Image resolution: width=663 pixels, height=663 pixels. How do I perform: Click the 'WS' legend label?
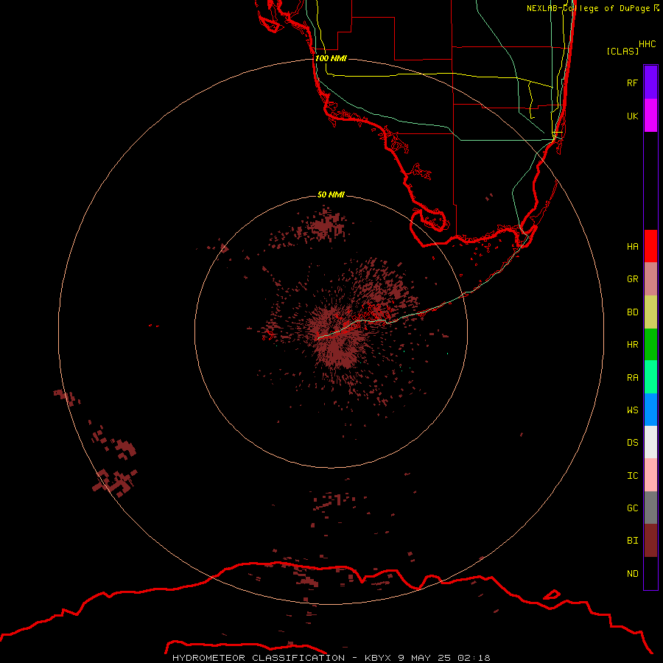(x=632, y=410)
